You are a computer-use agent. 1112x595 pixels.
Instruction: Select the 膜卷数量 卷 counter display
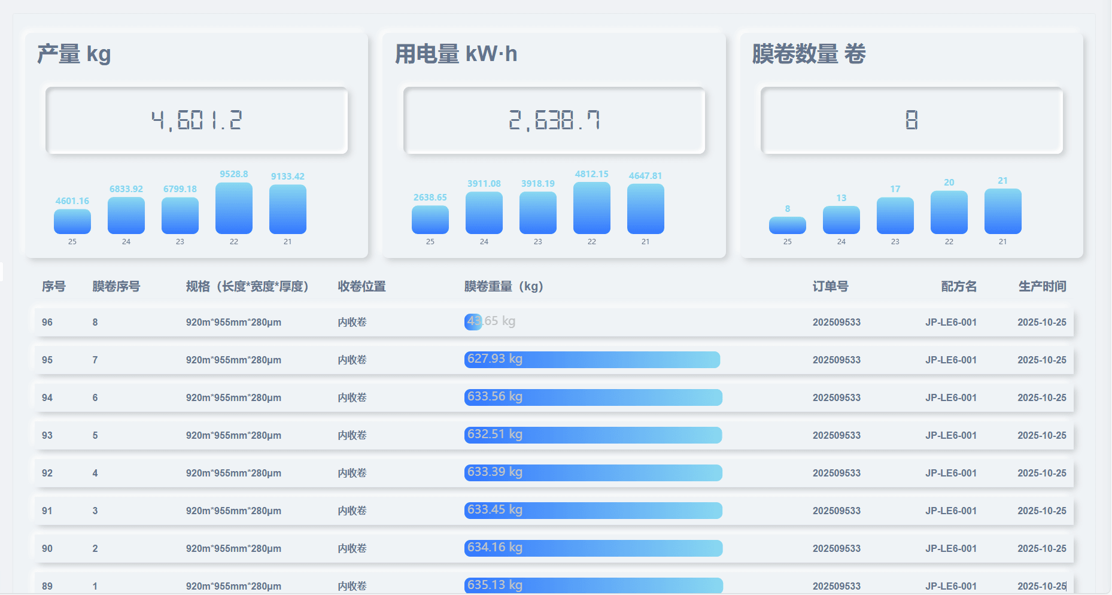pyautogui.click(x=912, y=120)
